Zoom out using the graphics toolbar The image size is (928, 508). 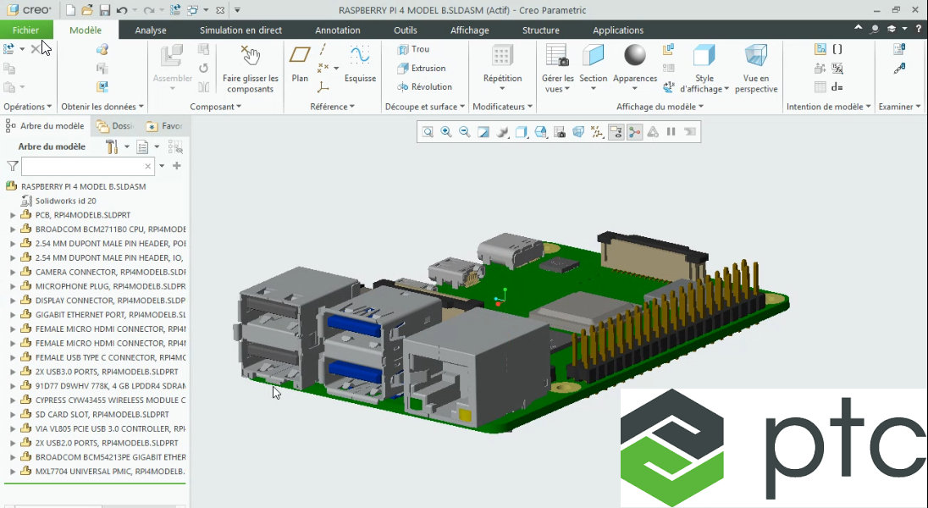coord(465,132)
